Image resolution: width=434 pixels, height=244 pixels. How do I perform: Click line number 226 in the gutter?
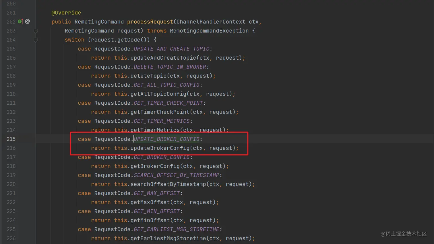click(11, 238)
